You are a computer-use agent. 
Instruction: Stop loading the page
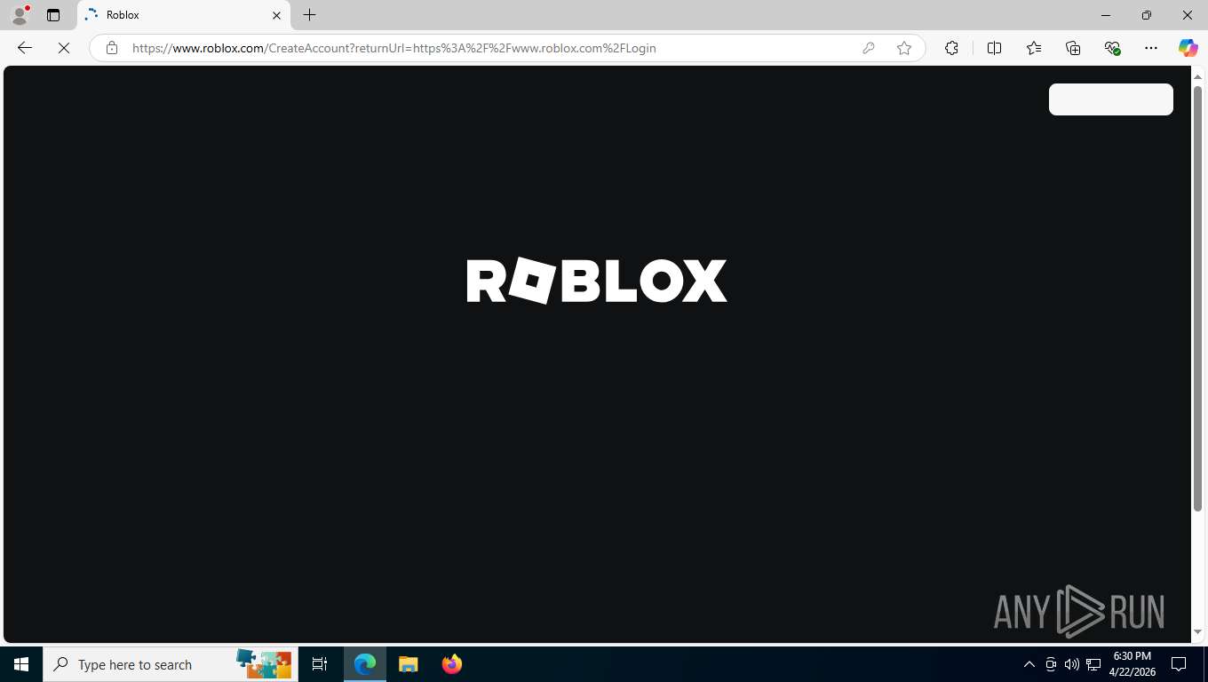64,48
